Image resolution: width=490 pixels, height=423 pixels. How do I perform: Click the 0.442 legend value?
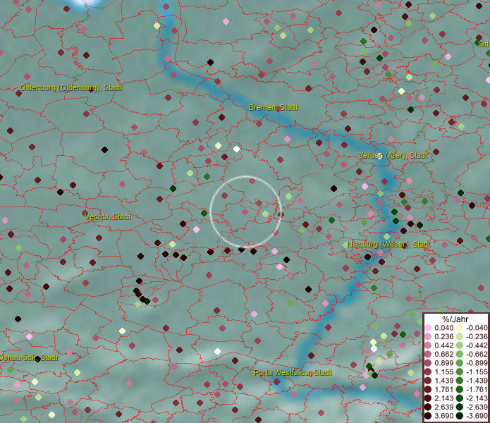[443, 345]
